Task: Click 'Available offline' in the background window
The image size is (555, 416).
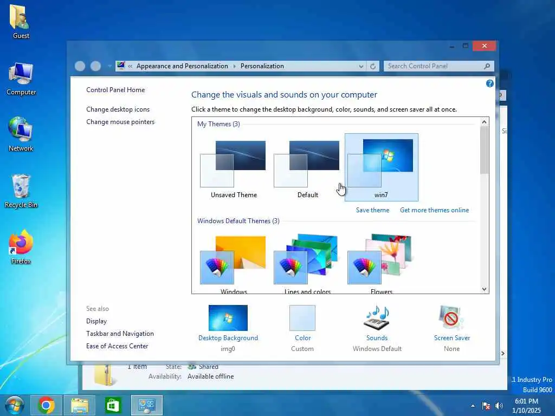Action: (x=211, y=376)
